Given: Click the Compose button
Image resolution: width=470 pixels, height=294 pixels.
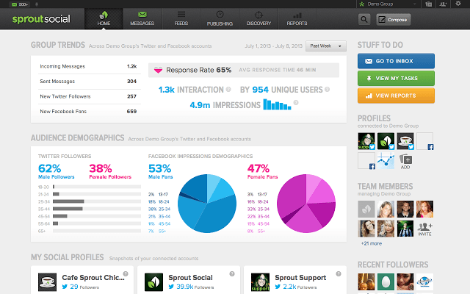Looking at the screenshot, I should pyautogui.click(x=394, y=20).
